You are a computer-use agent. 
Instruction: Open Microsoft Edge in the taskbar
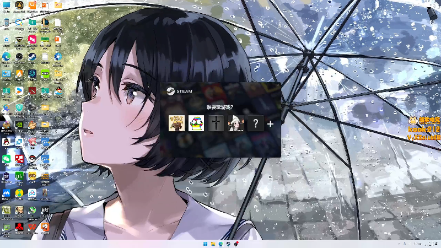coord(220,244)
